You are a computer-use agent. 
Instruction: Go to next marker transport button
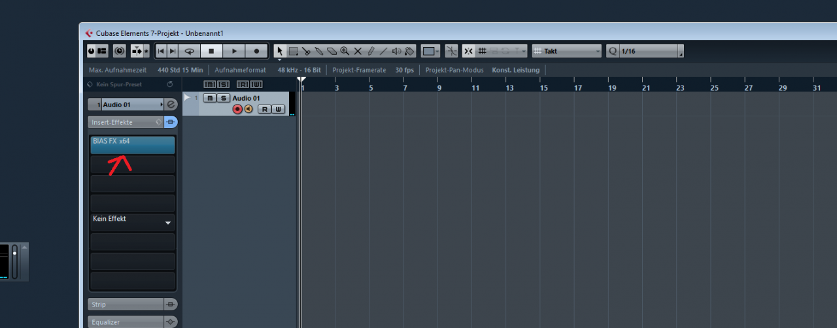tap(173, 51)
